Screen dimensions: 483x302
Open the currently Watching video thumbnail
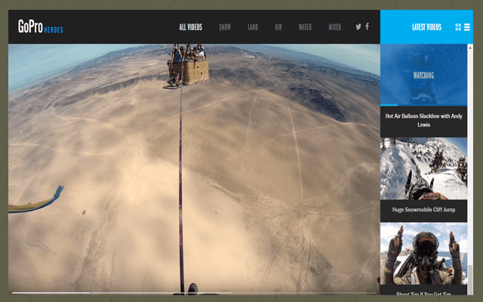pos(423,75)
